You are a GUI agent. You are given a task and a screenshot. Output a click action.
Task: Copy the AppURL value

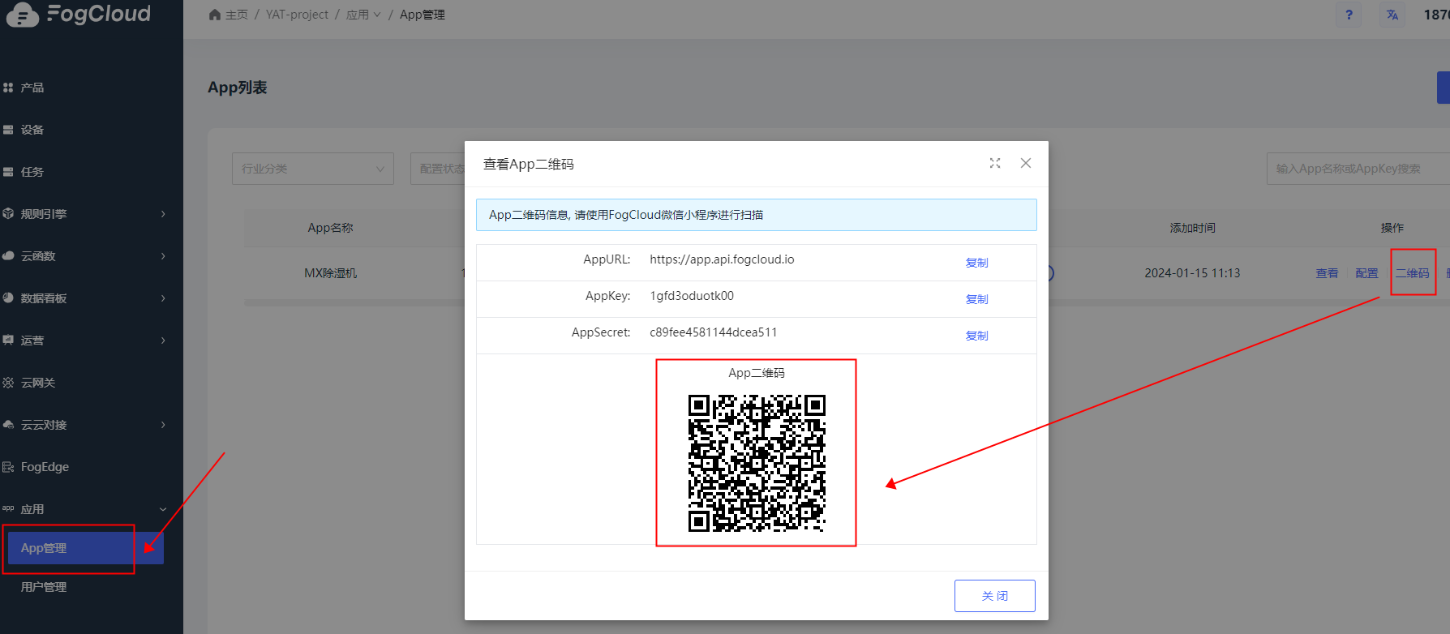click(x=976, y=263)
